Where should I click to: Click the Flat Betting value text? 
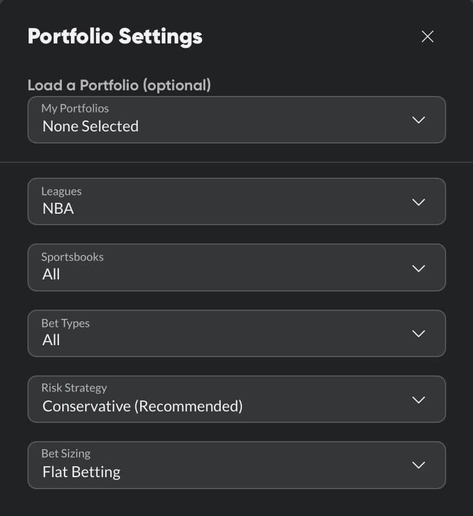[x=81, y=472]
